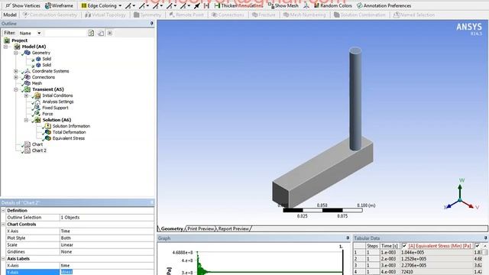Select the Fixed Support icon
This screenshot has height=275, width=489.
coord(37,108)
